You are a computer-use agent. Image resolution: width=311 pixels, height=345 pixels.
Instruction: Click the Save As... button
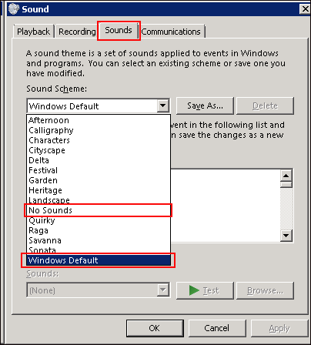[x=205, y=106]
